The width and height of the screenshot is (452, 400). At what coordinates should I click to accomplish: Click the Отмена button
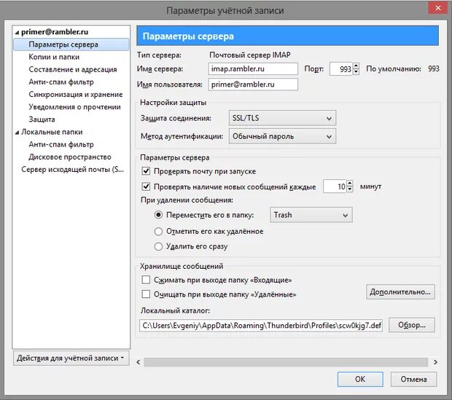(x=413, y=379)
